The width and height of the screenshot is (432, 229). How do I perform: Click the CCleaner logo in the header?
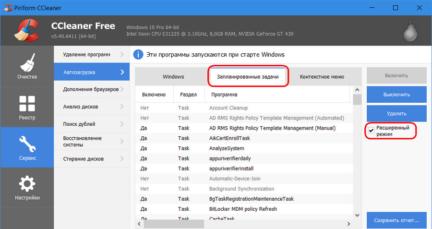pos(26,30)
